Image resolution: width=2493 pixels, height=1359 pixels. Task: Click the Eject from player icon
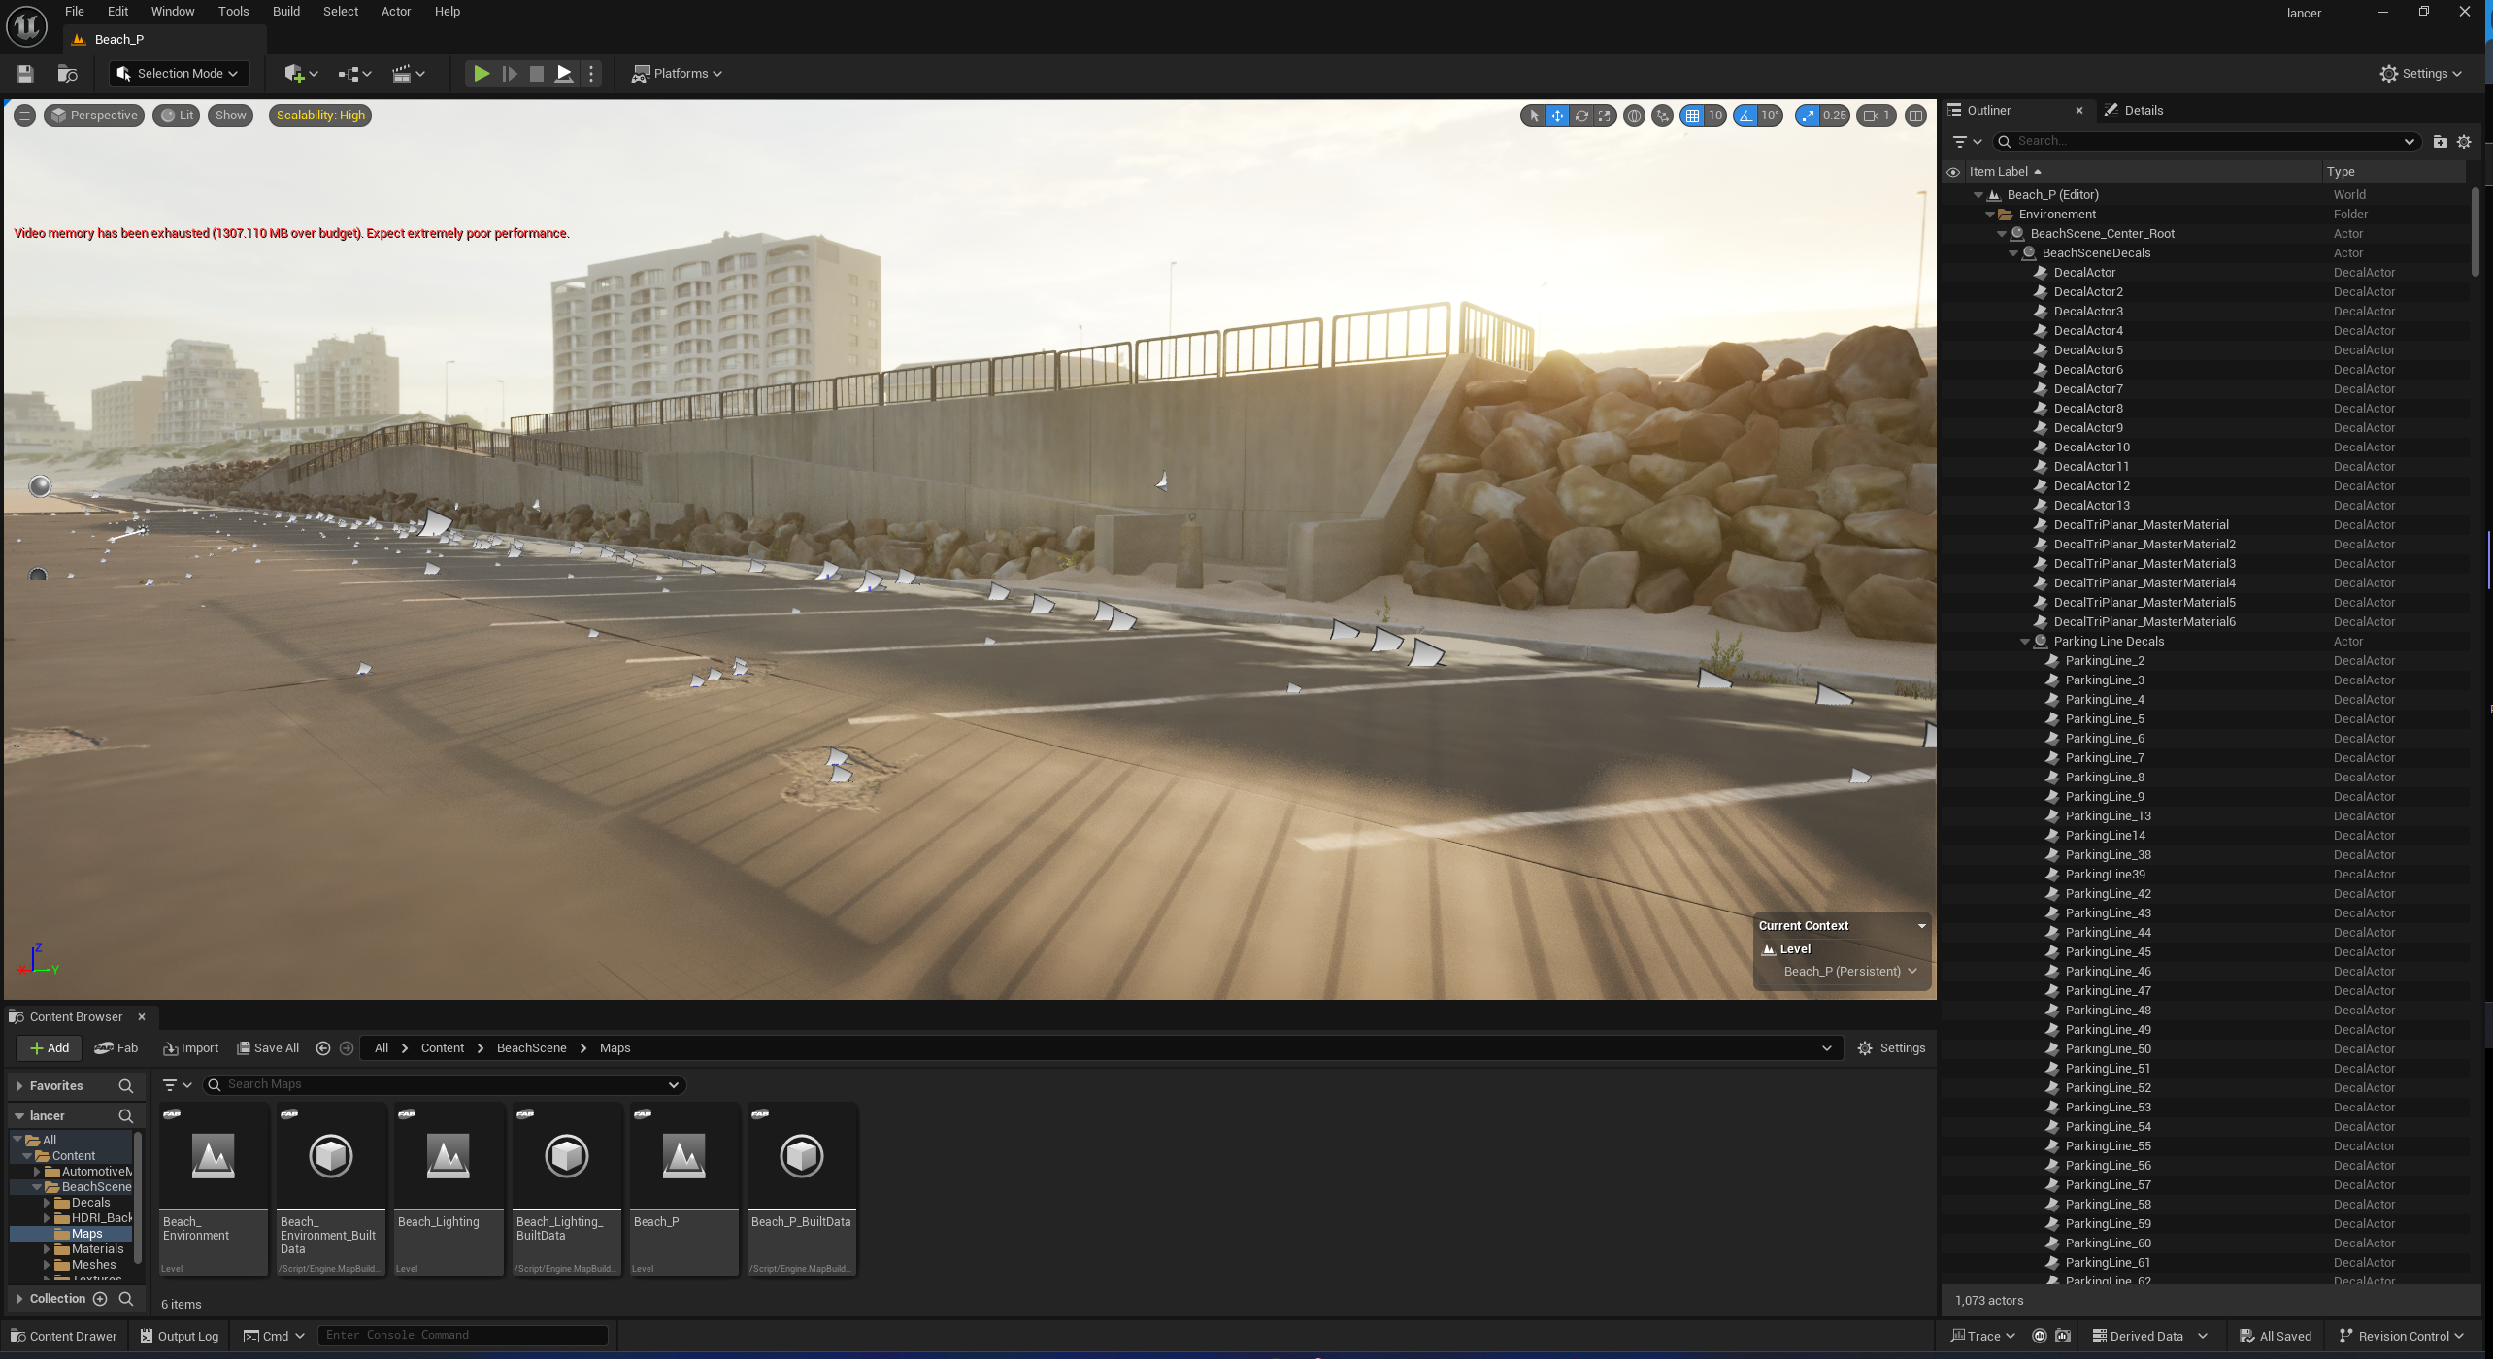tap(563, 74)
